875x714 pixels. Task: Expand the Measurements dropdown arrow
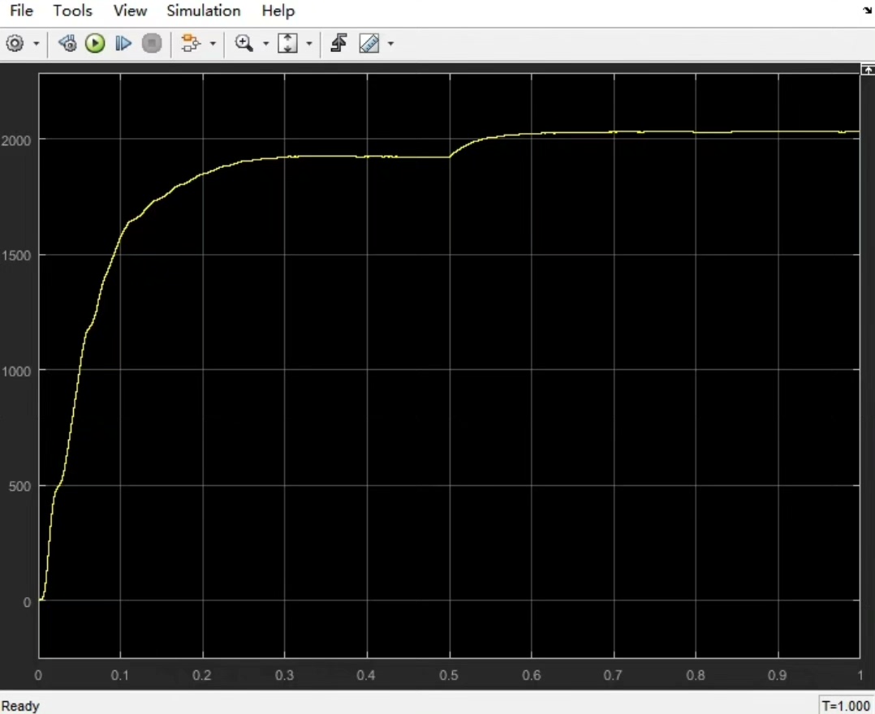coord(390,44)
